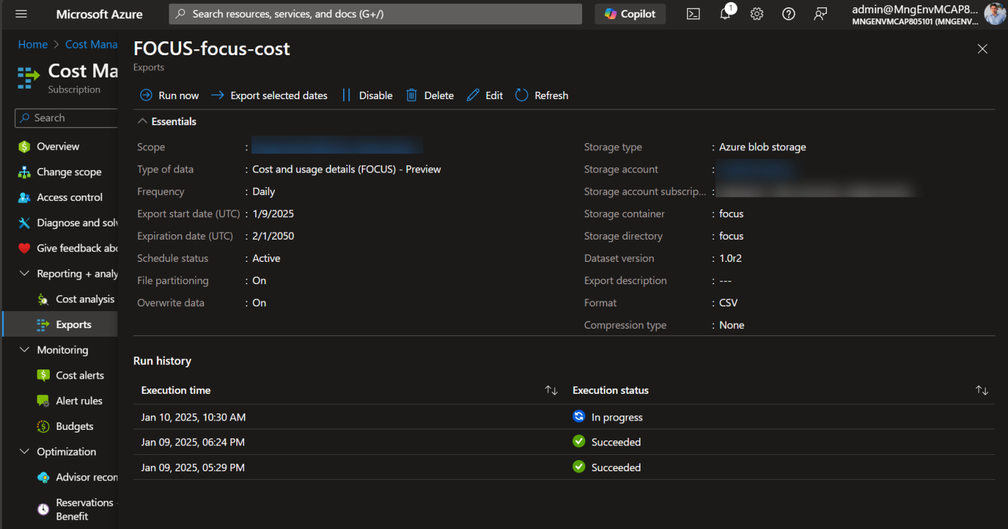This screenshot has height=529, width=1008.
Task: Delete the FOCUS-focus-cost export
Action: 430,95
